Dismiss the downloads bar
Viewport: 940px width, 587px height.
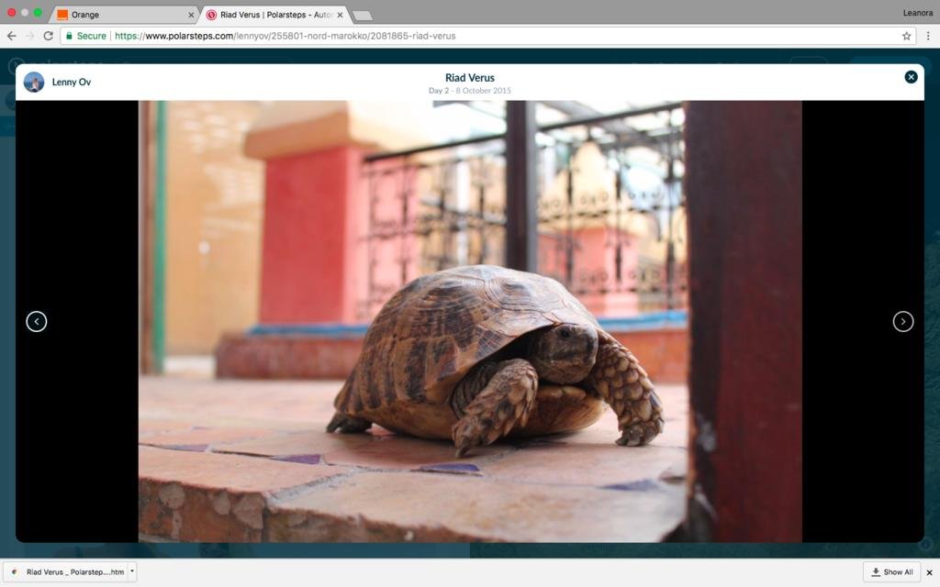coord(929,572)
